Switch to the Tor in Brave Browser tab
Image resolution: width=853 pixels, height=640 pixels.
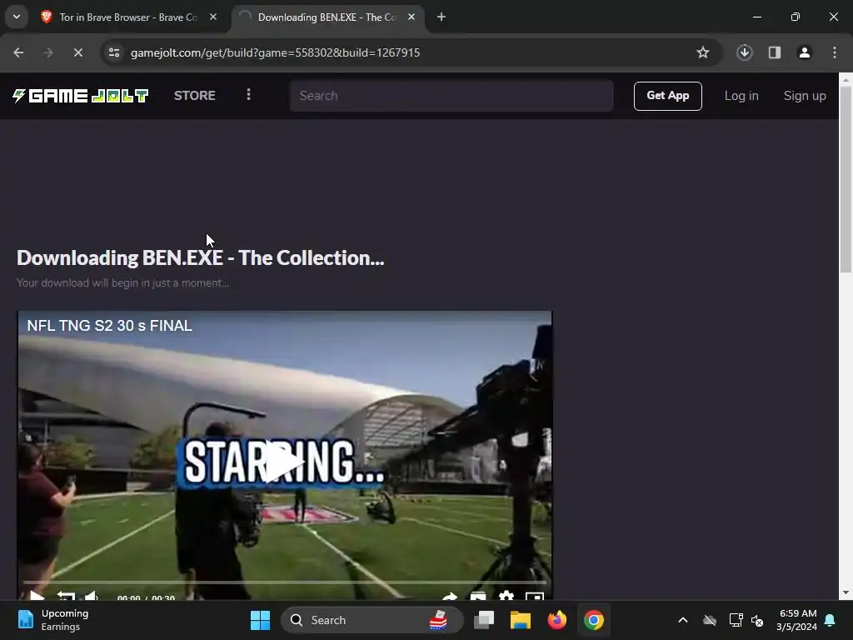(x=128, y=17)
